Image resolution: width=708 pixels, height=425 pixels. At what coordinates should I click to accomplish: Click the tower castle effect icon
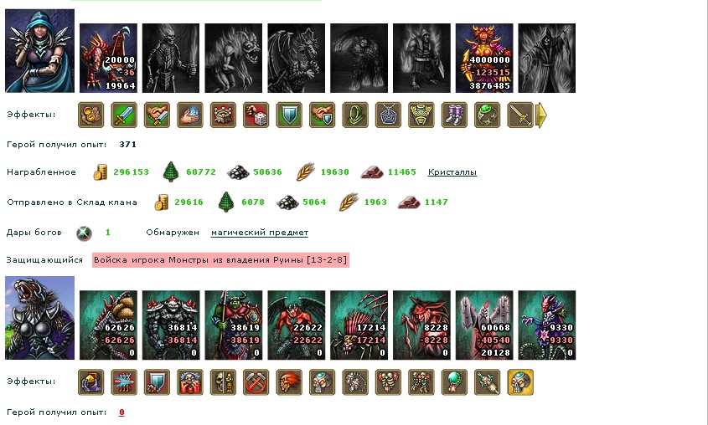click(x=223, y=115)
